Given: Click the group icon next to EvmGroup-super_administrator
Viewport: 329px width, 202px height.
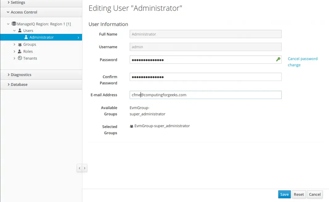Looking at the screenshot, I should click(x=132, y=126).
